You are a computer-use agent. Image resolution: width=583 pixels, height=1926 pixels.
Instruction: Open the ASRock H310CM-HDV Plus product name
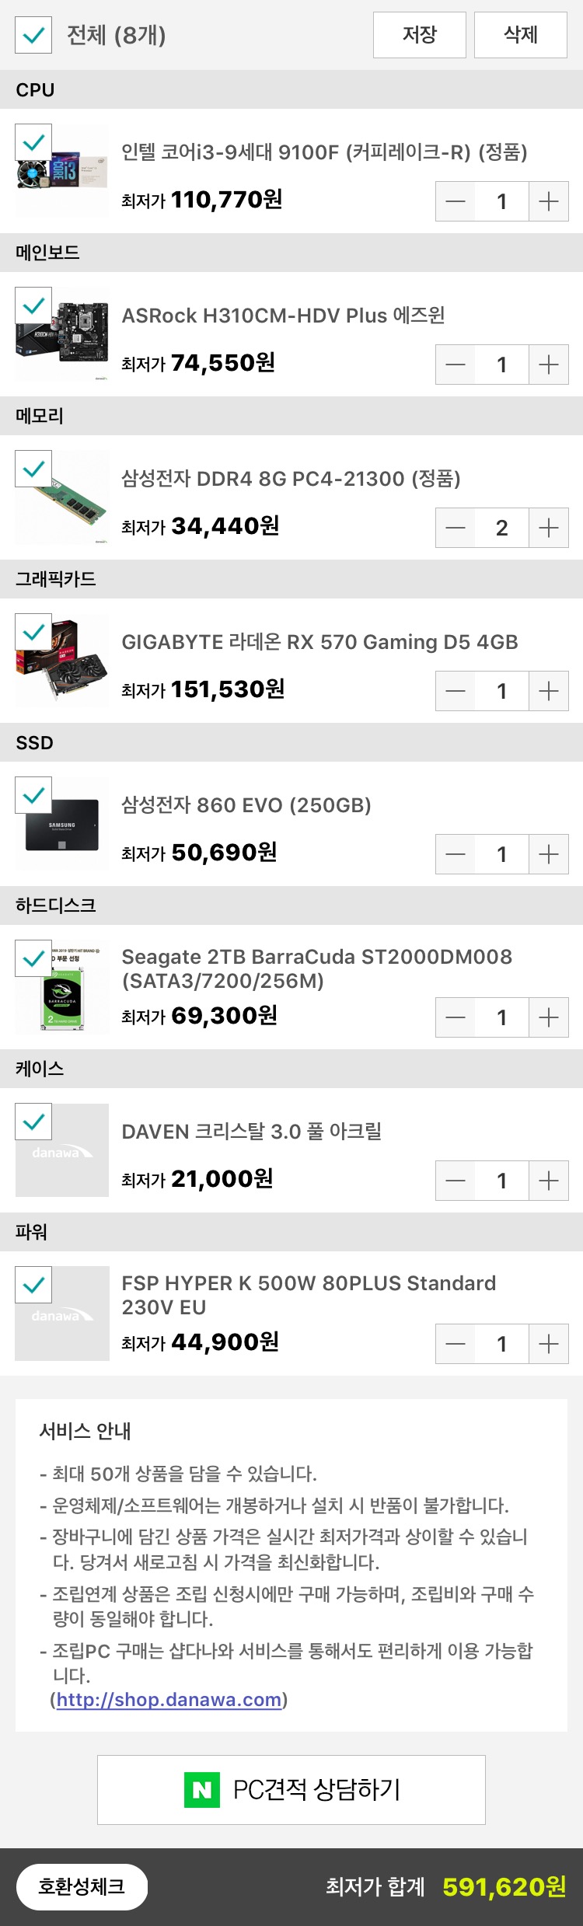click(283, 316)
